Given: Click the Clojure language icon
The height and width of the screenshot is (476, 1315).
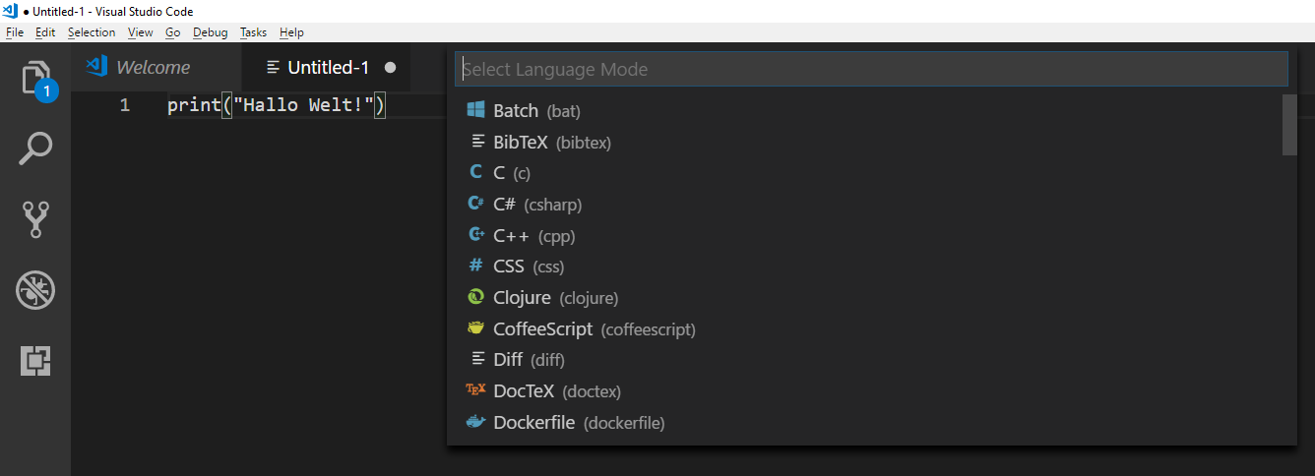Looking at the screenshot, I should click(476, 297).
